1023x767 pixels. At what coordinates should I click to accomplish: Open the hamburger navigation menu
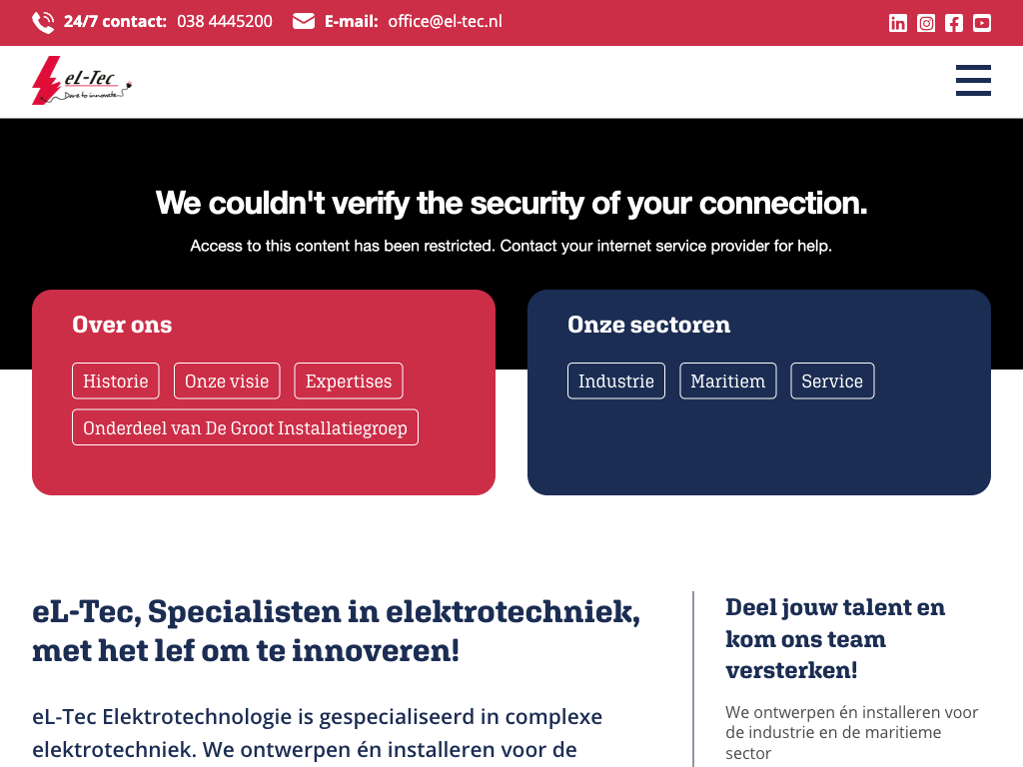[973, 81]
